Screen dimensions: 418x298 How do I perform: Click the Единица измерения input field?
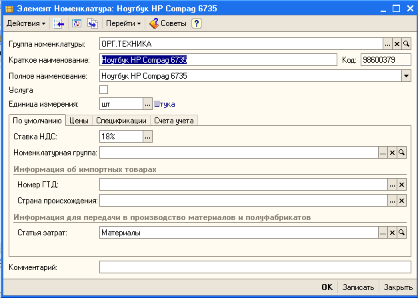tap(121, 104)
